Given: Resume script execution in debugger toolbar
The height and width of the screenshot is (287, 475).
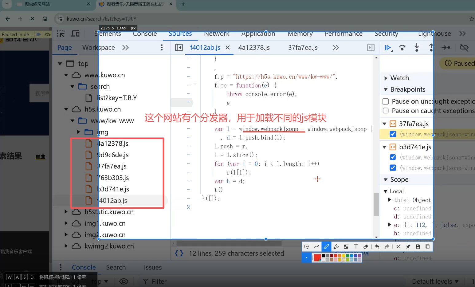Looking at the screenshot, I should click(388, 47).
